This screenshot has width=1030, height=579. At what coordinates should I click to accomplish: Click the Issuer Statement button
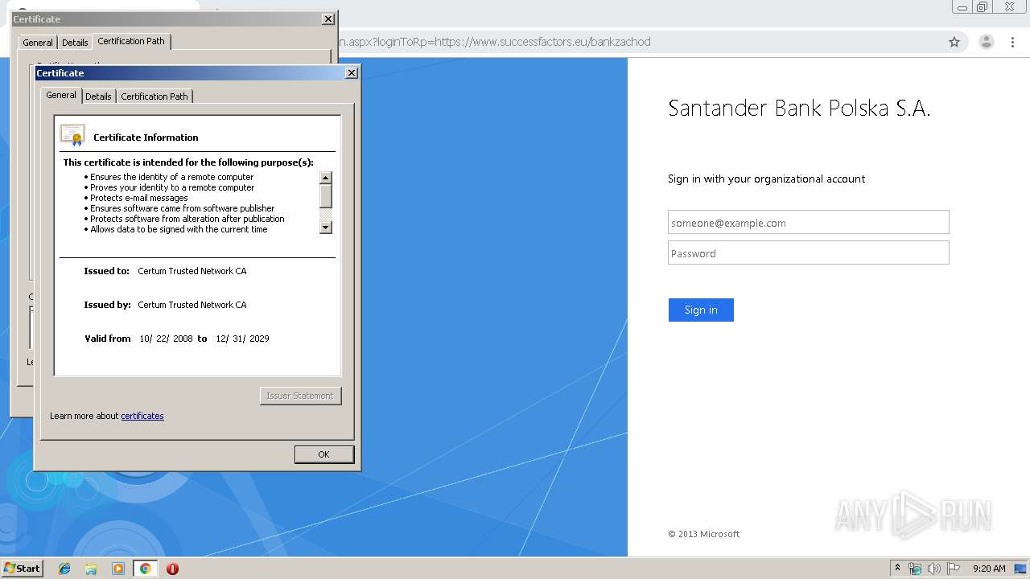(x=300, y=396)
